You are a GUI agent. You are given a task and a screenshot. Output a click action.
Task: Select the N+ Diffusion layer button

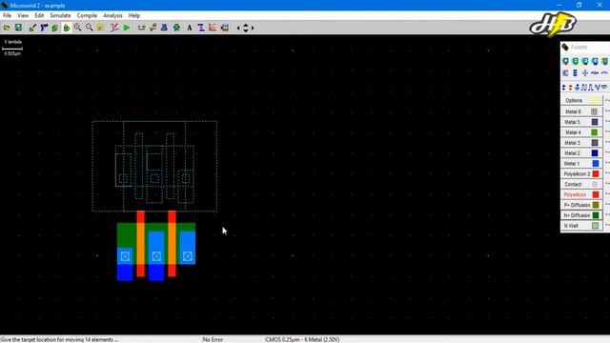pyautogui.click(x=581, y=215)
